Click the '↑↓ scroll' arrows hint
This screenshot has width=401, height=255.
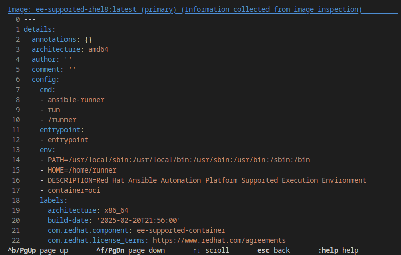[x=211, y=250]
